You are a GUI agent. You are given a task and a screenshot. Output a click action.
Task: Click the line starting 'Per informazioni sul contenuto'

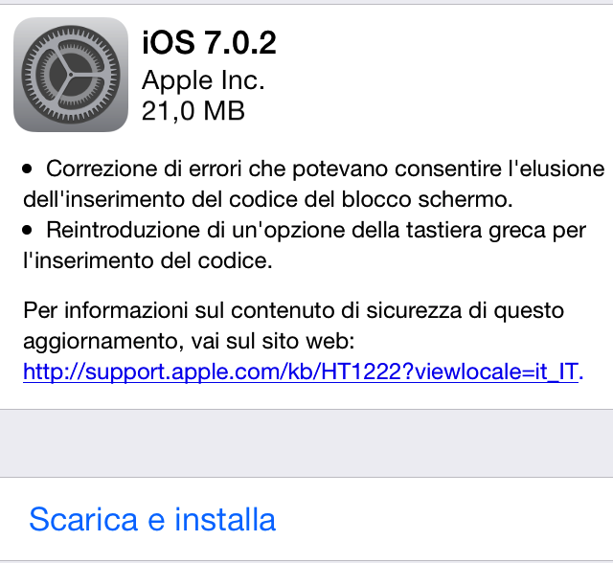tap(294, 311)
